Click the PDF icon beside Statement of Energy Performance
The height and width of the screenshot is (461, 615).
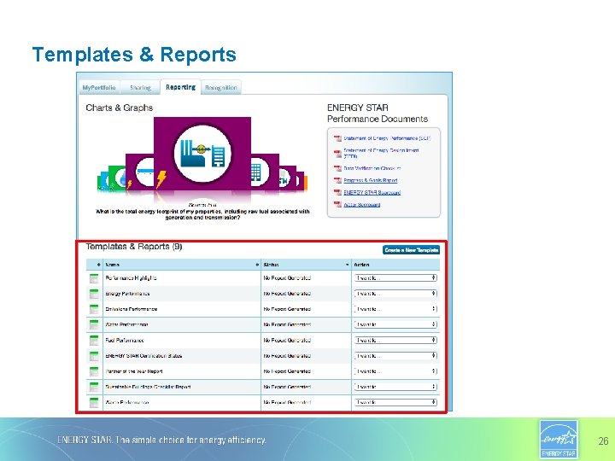pyautogui.click(x=337, y=138)
